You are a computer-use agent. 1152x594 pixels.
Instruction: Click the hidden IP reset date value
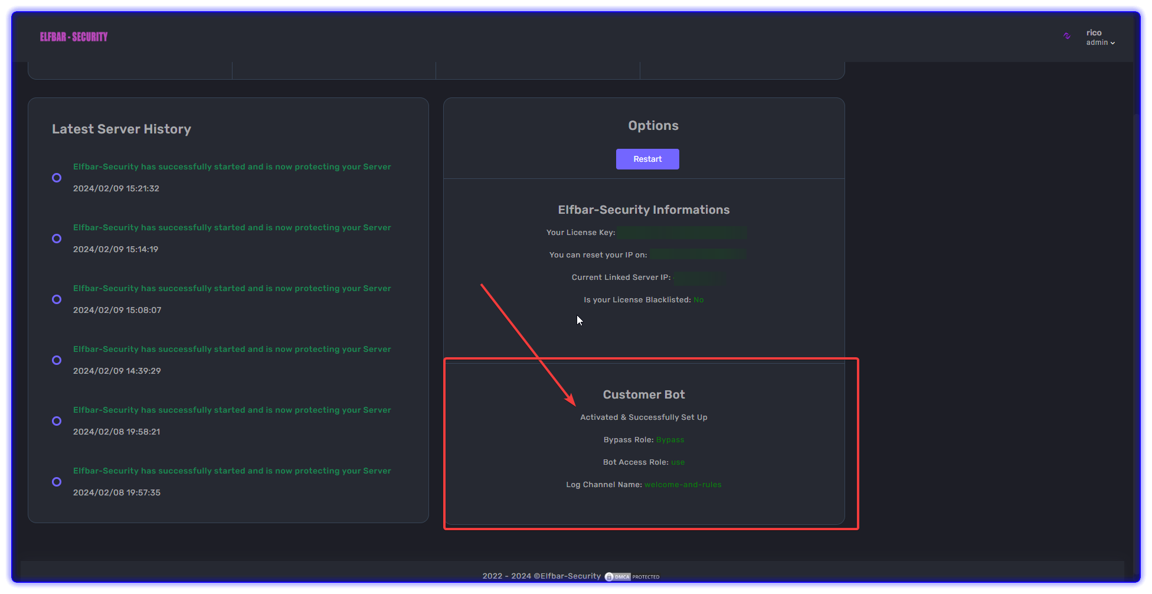pyautogui.click(x=697, y=255)
